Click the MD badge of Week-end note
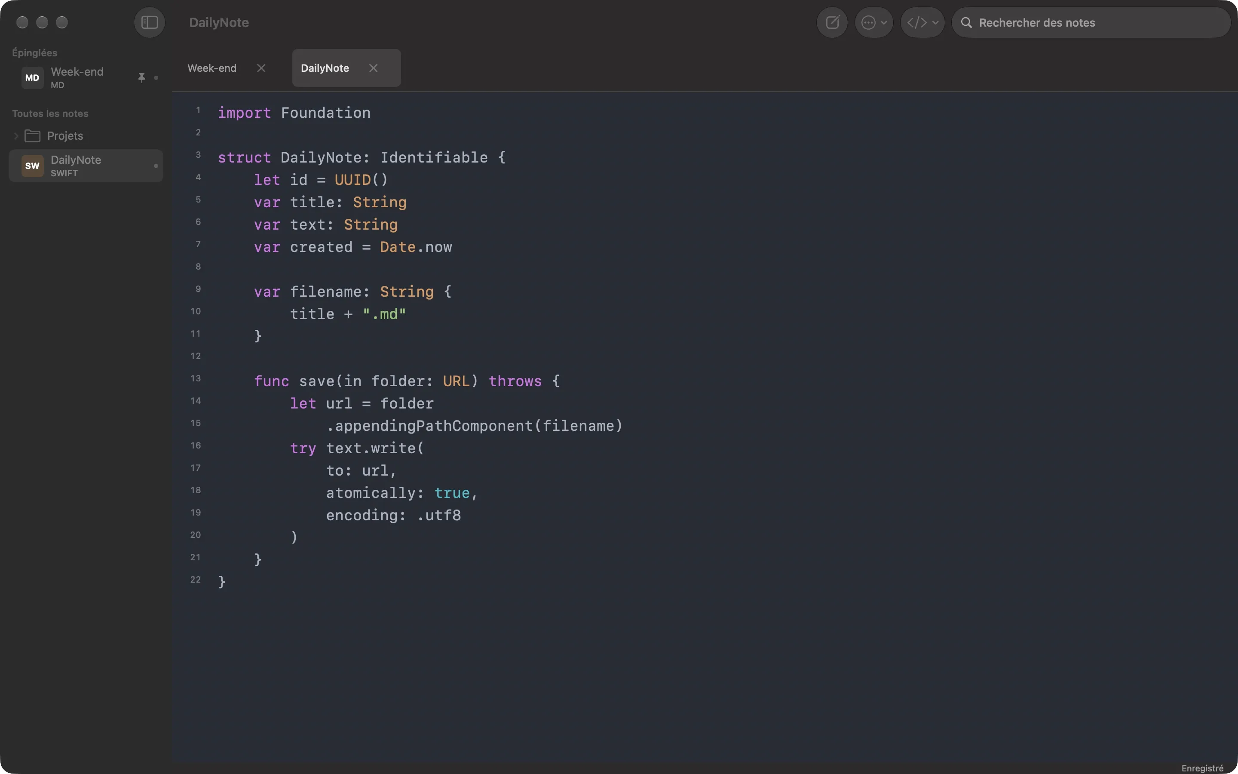1238x774 pixels. point(32,78)
